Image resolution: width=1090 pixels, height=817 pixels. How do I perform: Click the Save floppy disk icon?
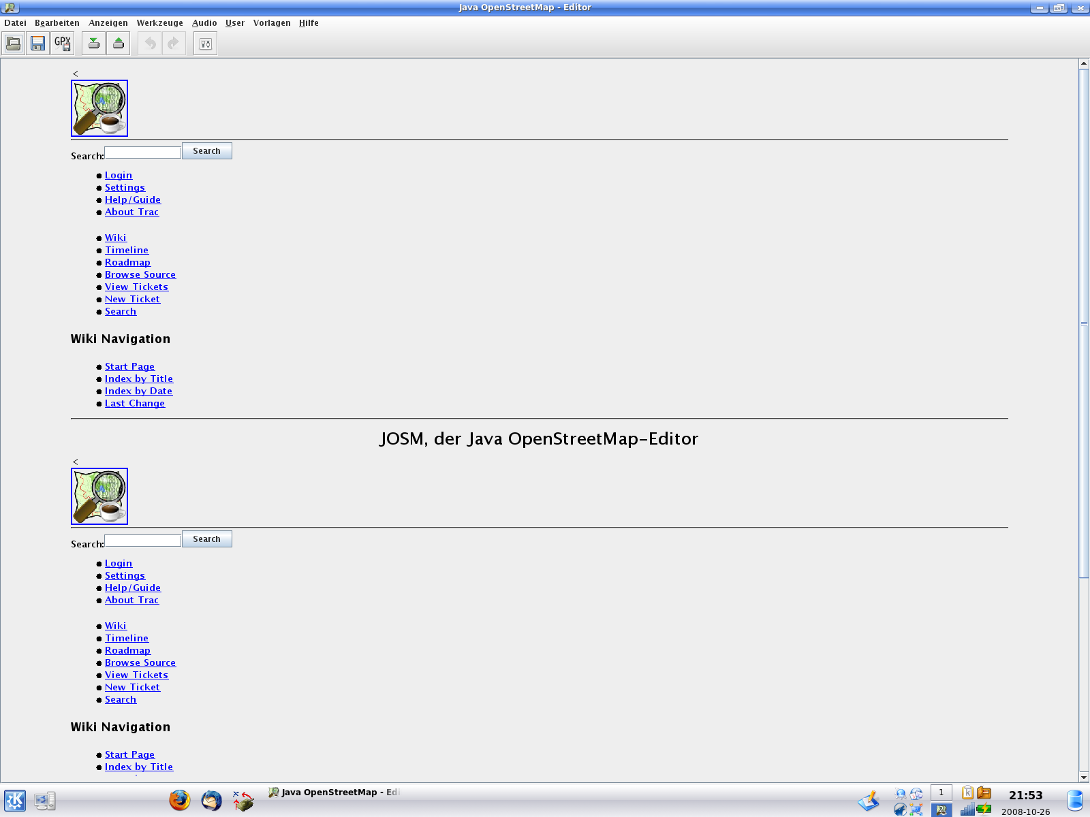(x=38, y=44)
